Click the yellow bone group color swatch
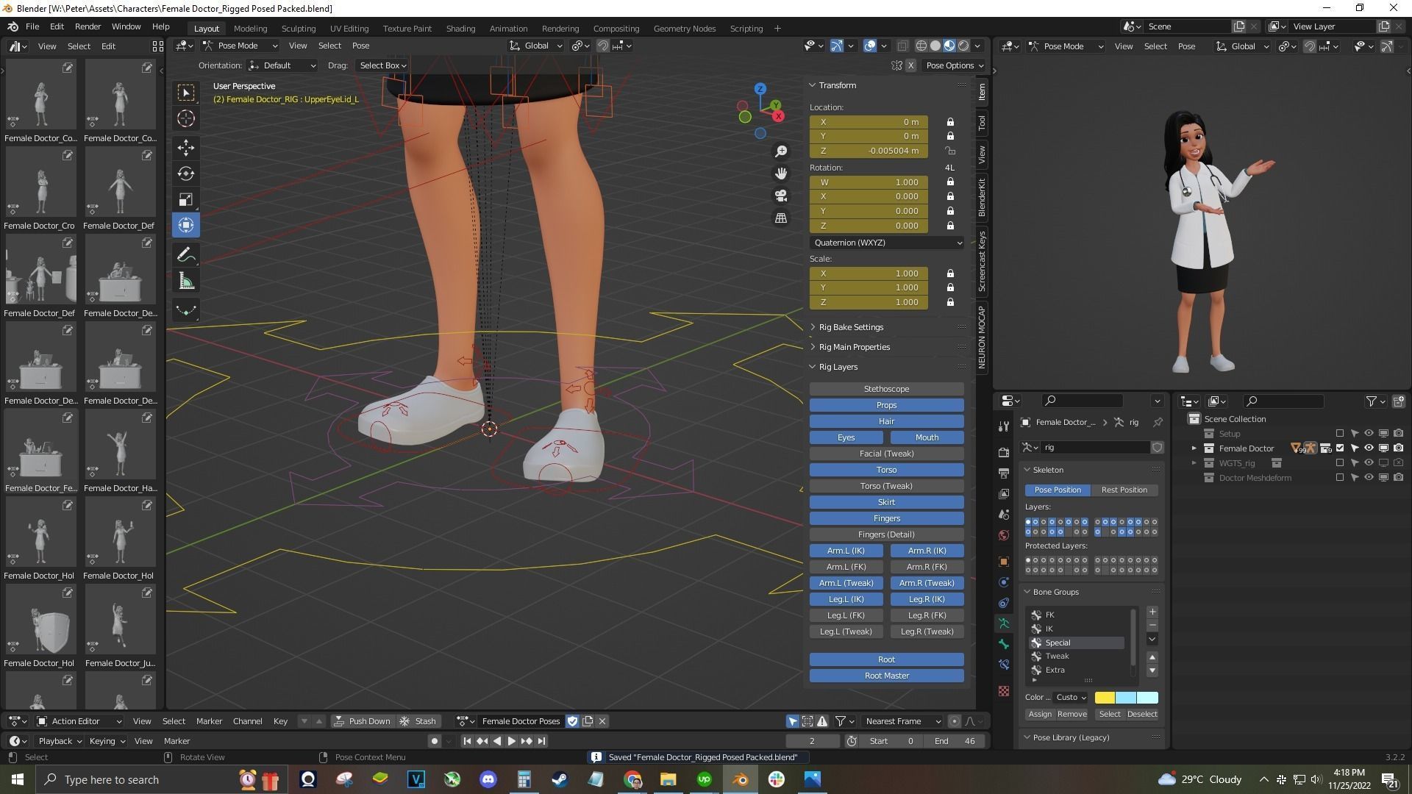Image resolution: width=1412 pixels, height=794 pixels. click(1105, 698)
